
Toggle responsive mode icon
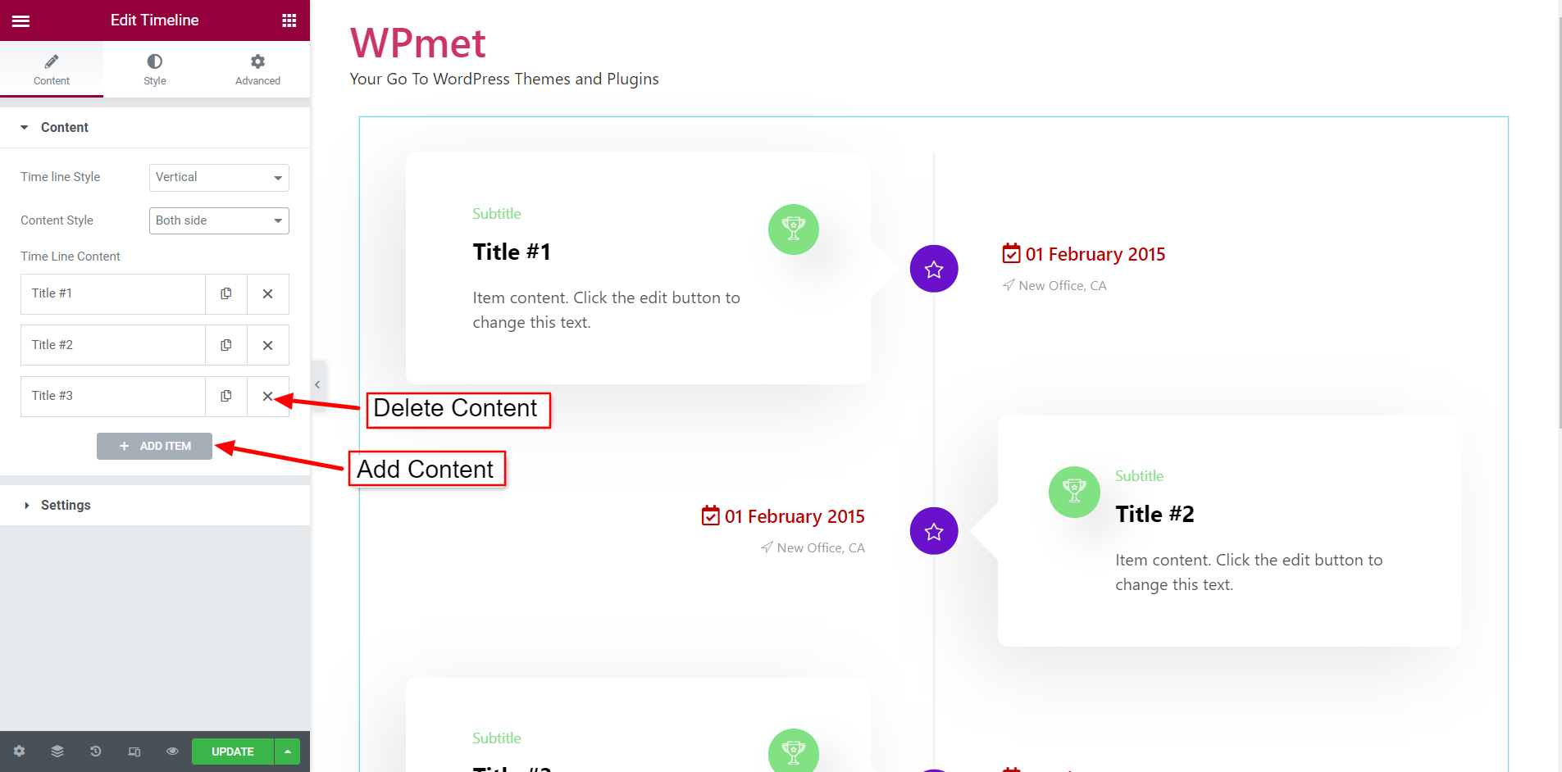point(134,751)
